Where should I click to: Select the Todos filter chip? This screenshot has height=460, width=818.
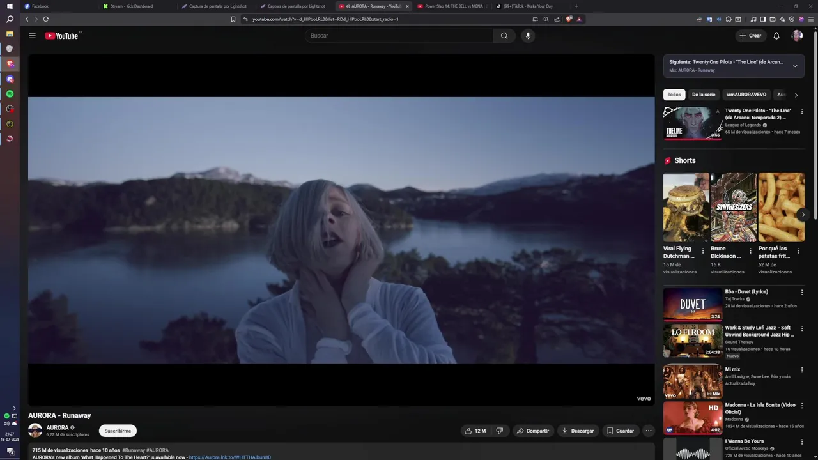coord(674,95)
